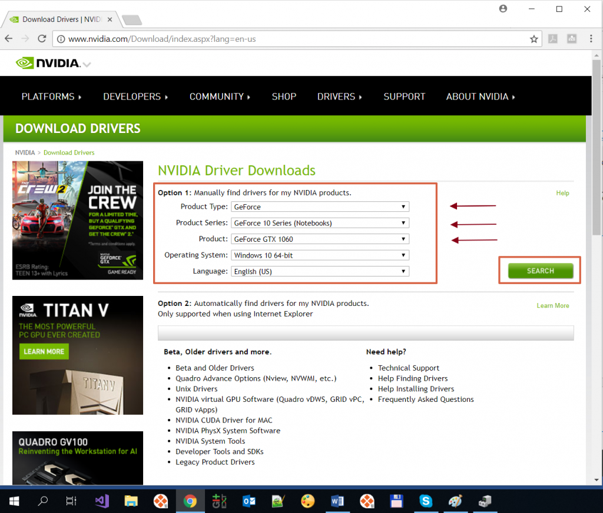603x513 pixels.
Task: Open Chrome three-dot menu
Action: 591,39
